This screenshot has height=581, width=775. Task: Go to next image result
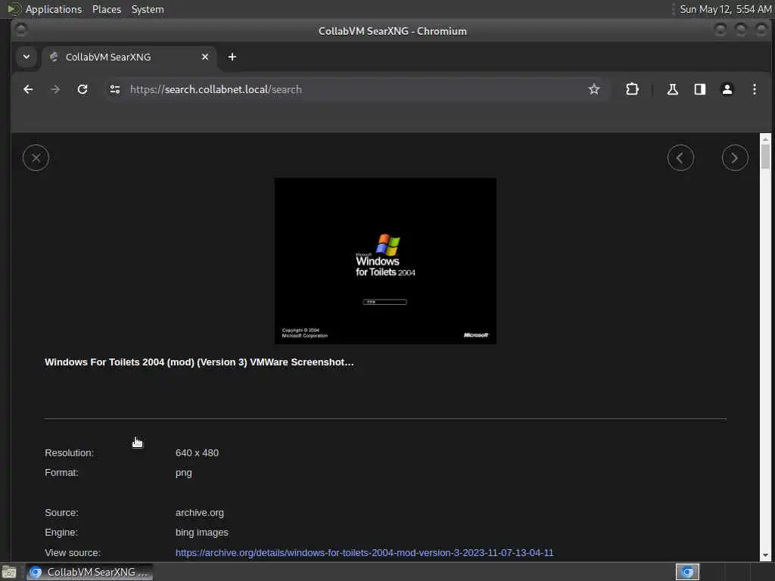735,157
